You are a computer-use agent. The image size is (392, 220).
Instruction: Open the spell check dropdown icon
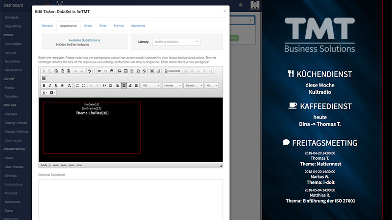point(90,71)
